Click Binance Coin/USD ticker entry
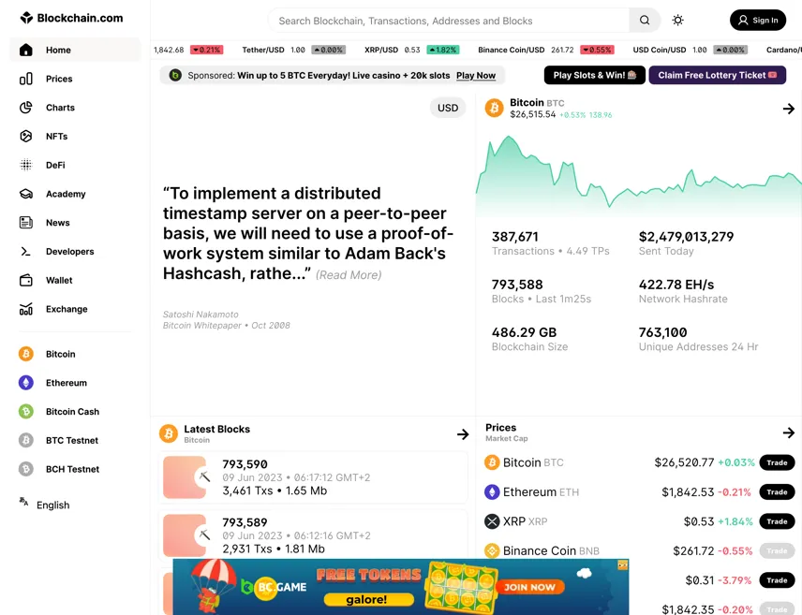The width and height of the screenshot is (802, 615). point(545,50)
